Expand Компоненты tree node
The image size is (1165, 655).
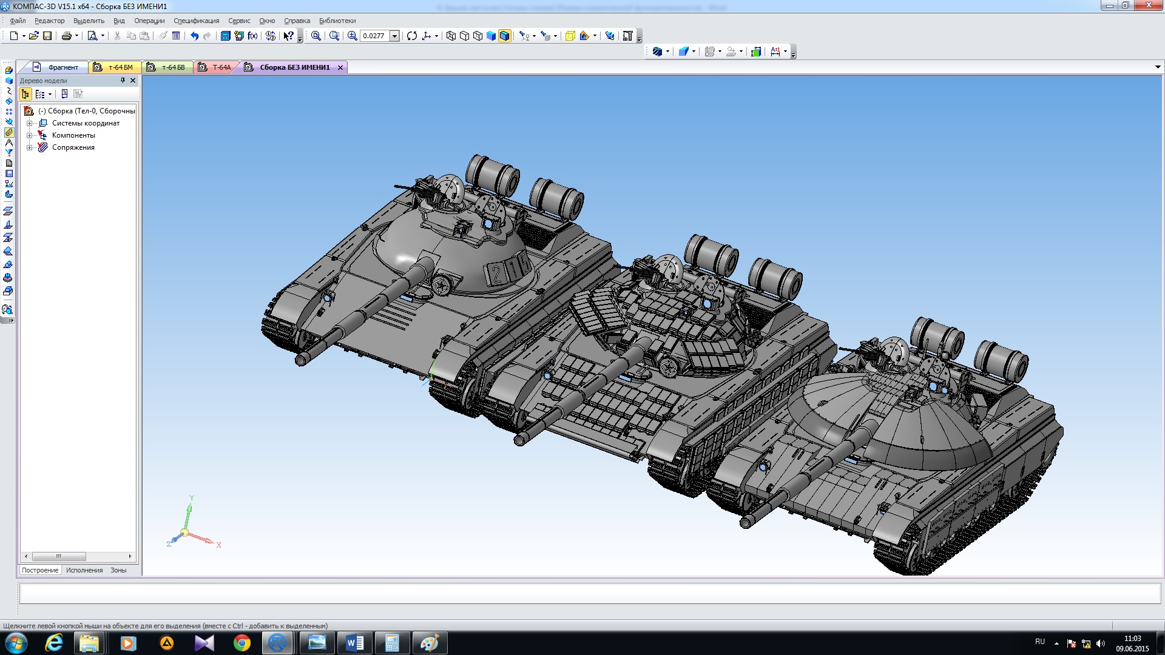[x=29, y=135]
